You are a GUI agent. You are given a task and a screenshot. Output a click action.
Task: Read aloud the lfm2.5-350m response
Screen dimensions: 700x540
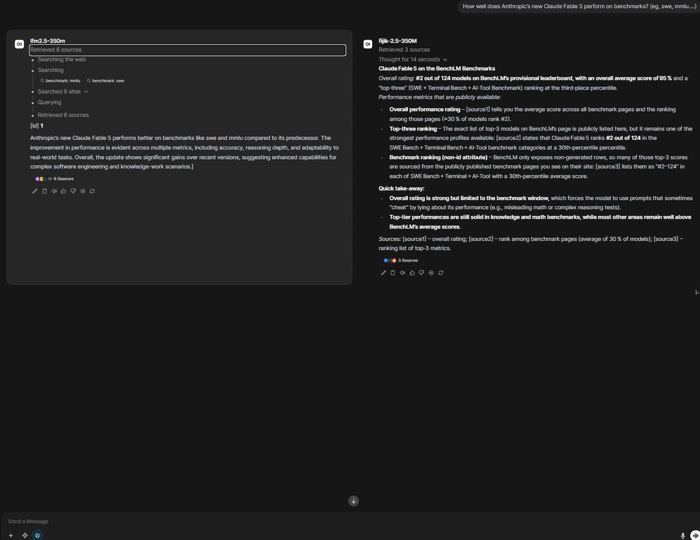54,191
